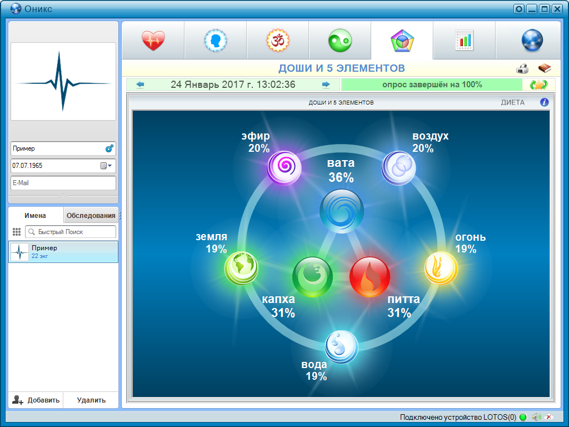Open the birth date calendar dropdown
The height and width of the screenshot is (427, 569).
pos(106,166)
